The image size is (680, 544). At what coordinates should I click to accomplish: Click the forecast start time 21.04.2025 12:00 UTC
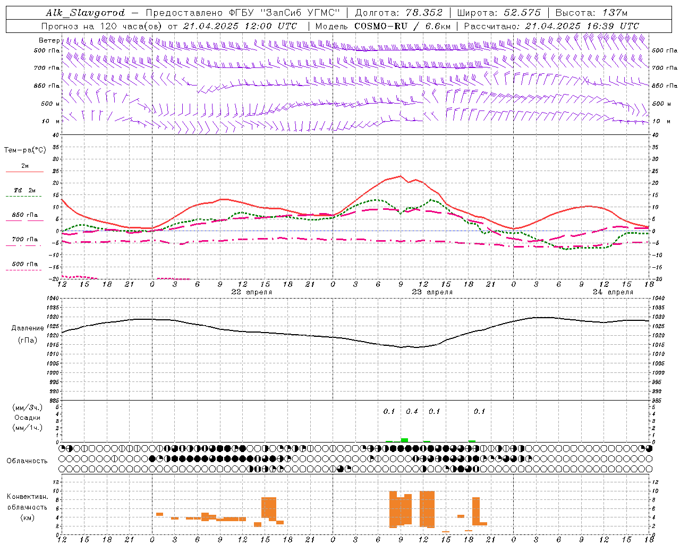pyautogui.click(x=240, y=26)
